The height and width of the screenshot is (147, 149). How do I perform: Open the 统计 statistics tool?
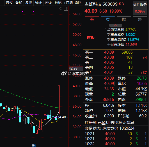[38, 3]
